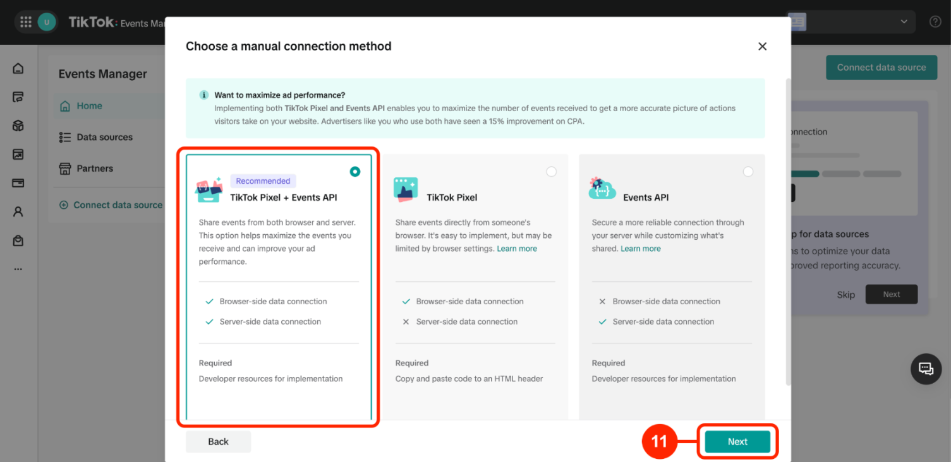Select the TikTok Pixel radio button
This screenshot has width=951, height=462.
(552, 172)
